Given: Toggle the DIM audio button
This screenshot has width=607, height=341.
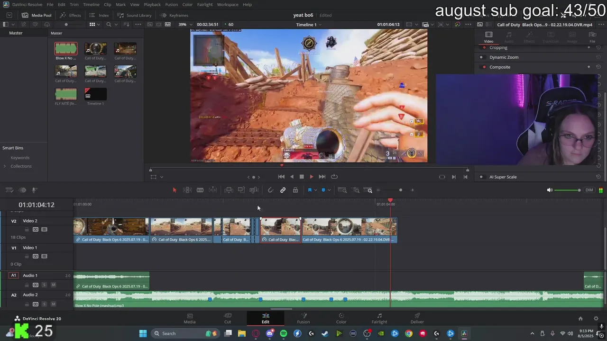Looking at the screenshot, I should pos(589,190).
